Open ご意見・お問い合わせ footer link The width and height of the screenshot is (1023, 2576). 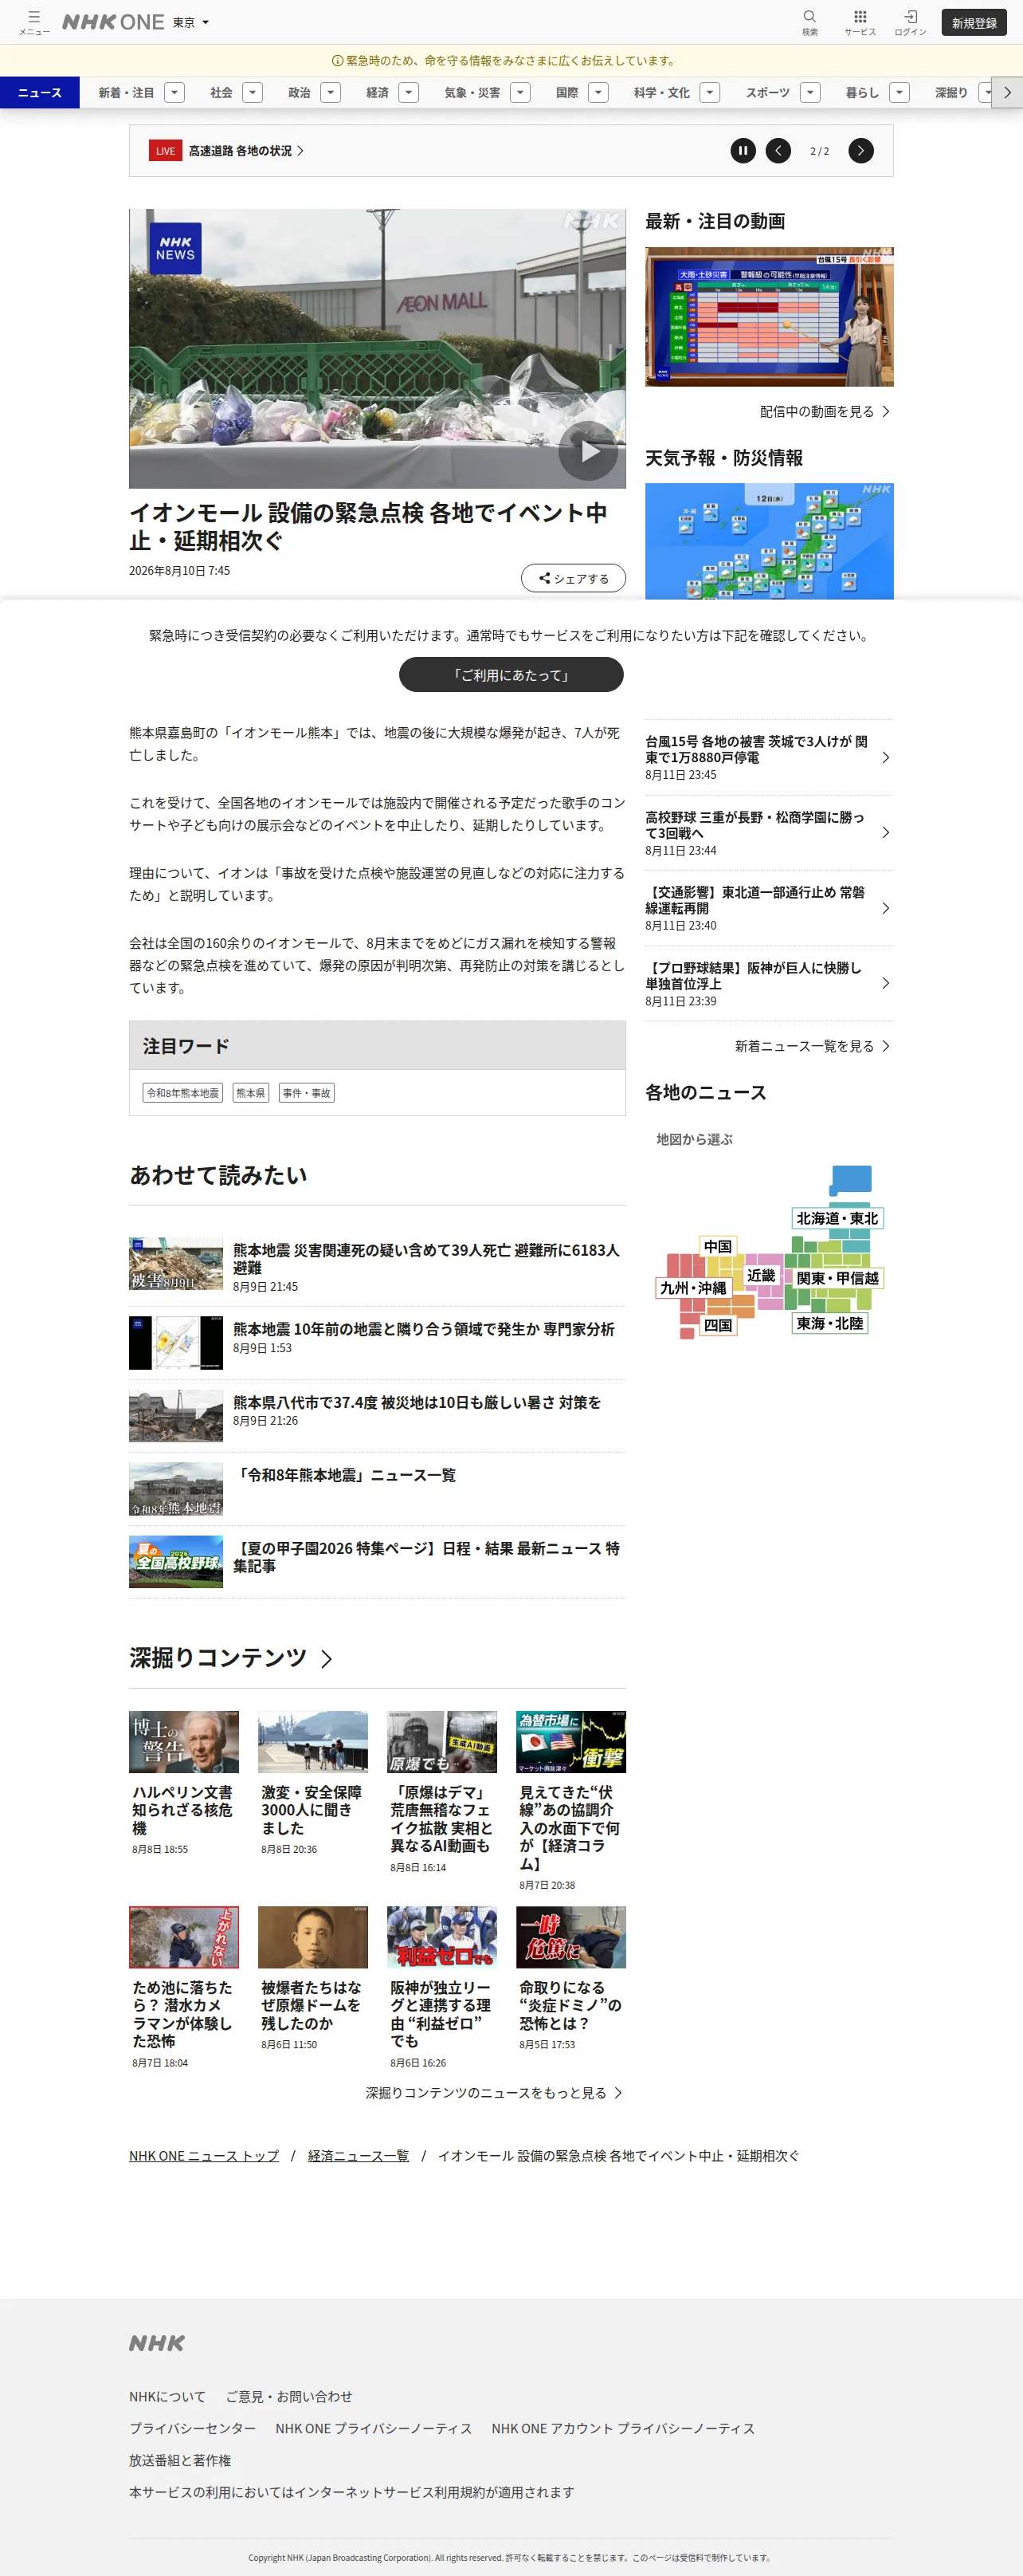[288, 2396]
